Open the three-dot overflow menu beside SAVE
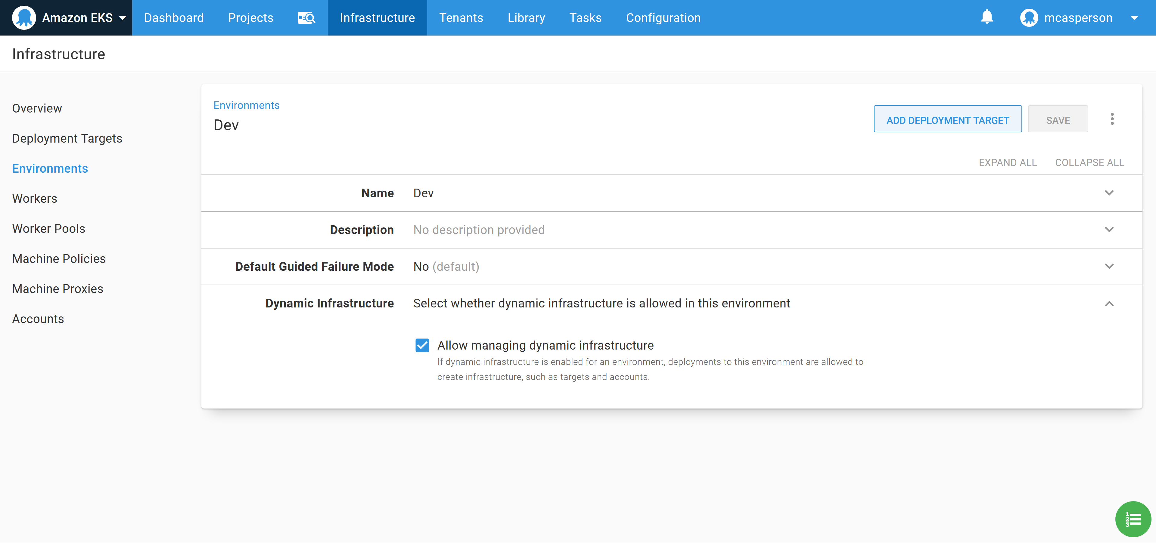 [1112, 119]
